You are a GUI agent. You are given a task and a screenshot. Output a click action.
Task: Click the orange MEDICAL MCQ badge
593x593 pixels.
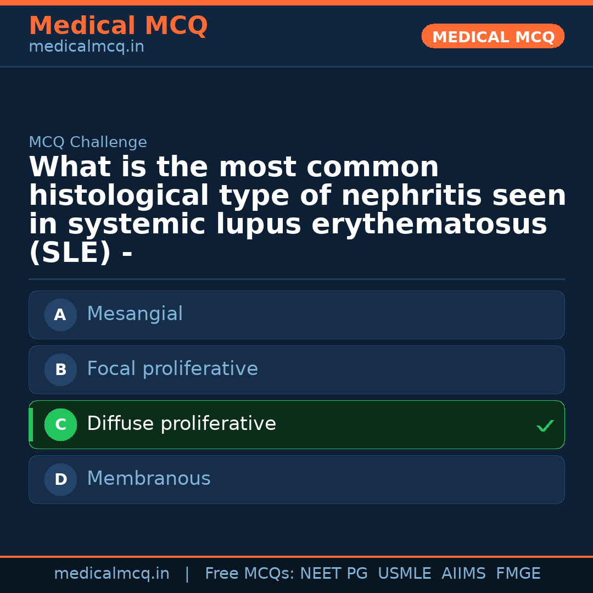[493, 37]
